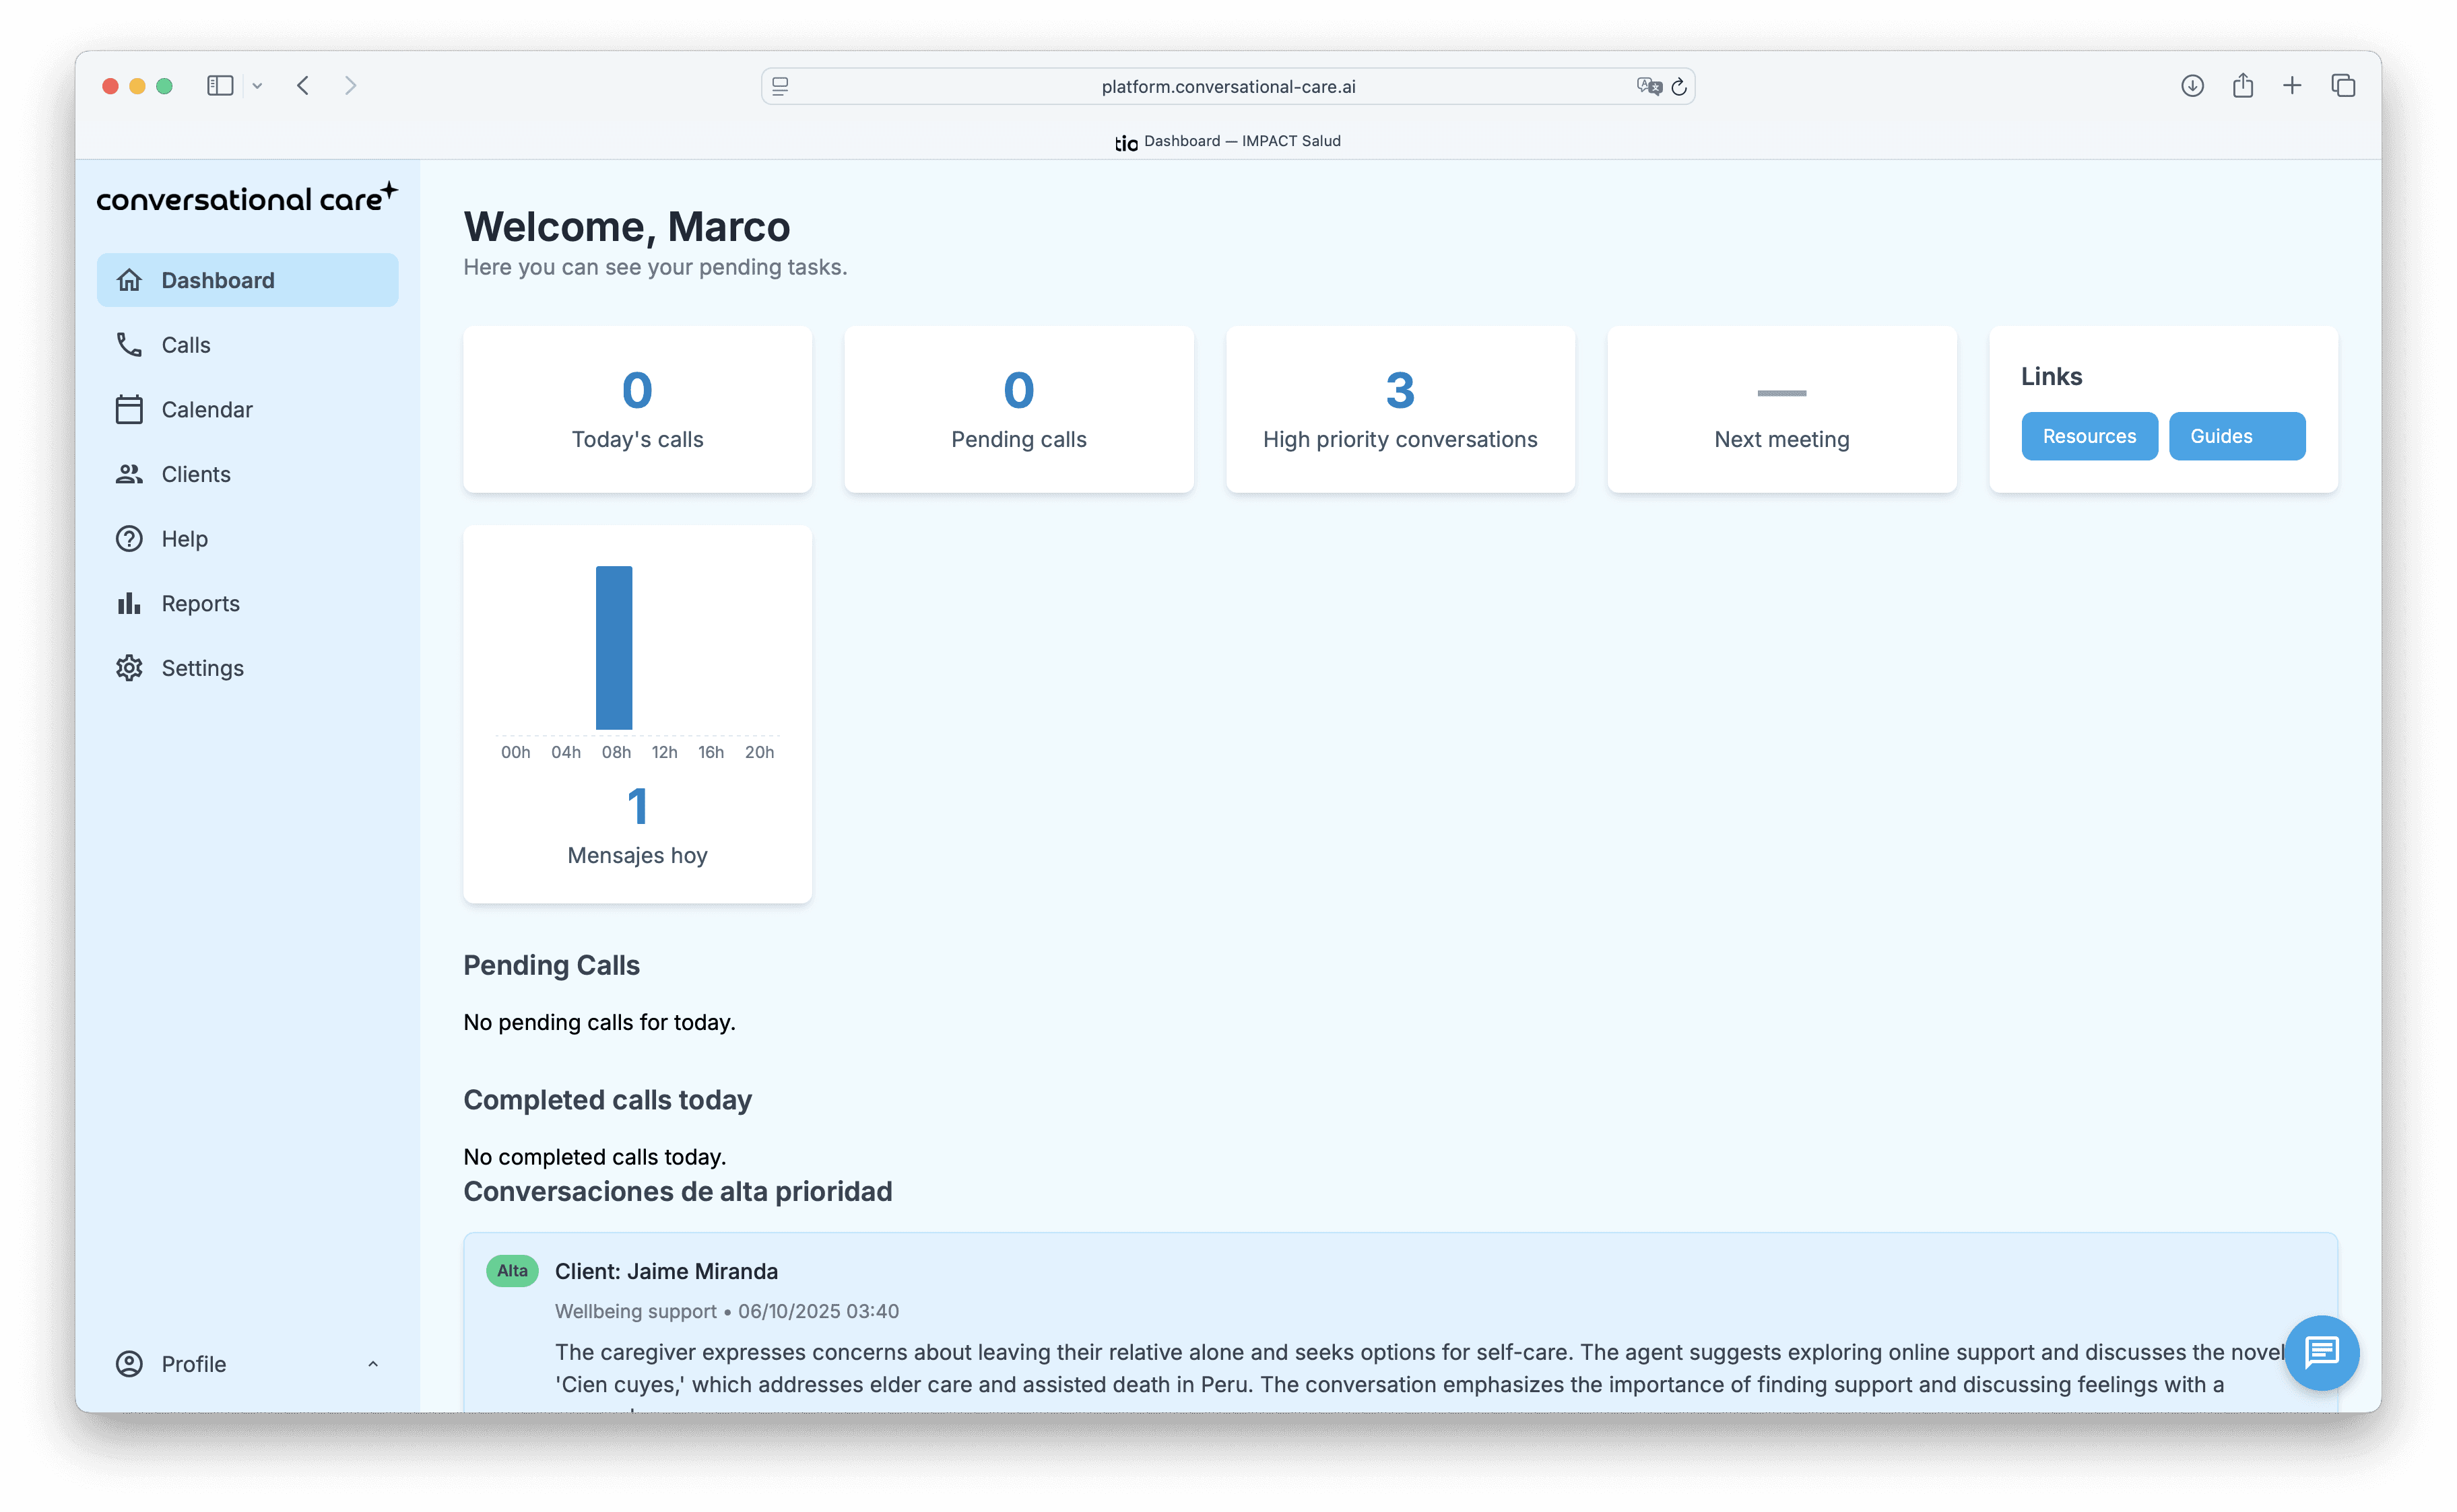Viewport: 2457px width, 1512px height.
Task: Open High priority conversations card
Action: pyautogui.click(x=1400, y=409)
